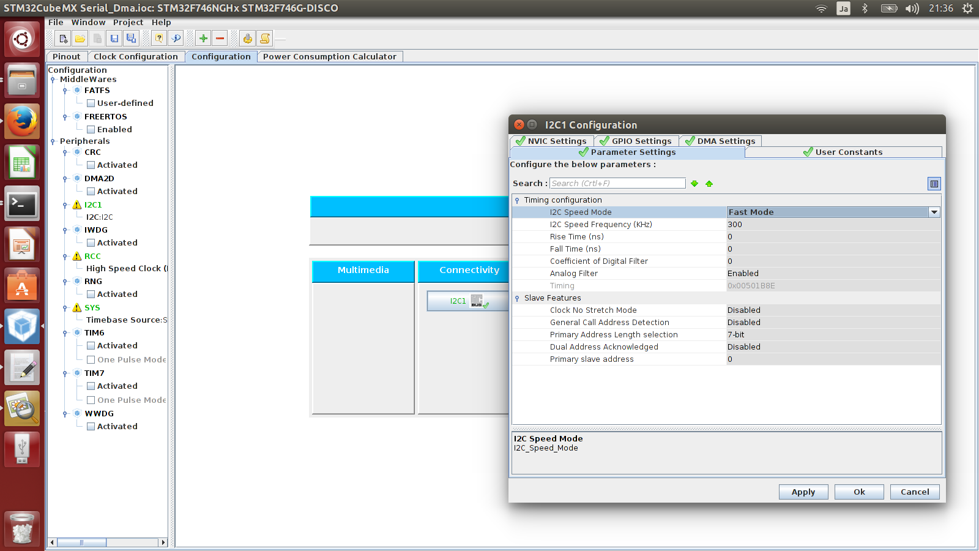Click the parameter Search input field
The image size is (979, 551).
coord(617,183)
